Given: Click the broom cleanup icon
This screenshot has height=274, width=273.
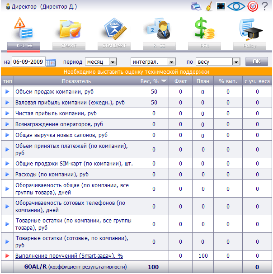Looking at the screenshot, I should coord(209,6).
